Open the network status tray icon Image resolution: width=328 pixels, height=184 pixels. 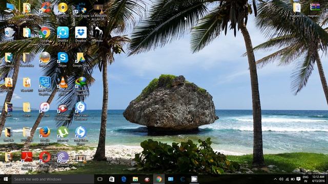pyautogui.click(x=287, y=179)
